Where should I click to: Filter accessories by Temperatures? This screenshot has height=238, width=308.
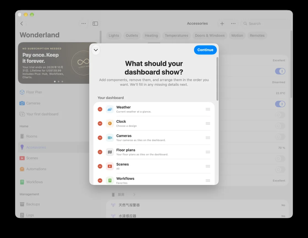176,35
